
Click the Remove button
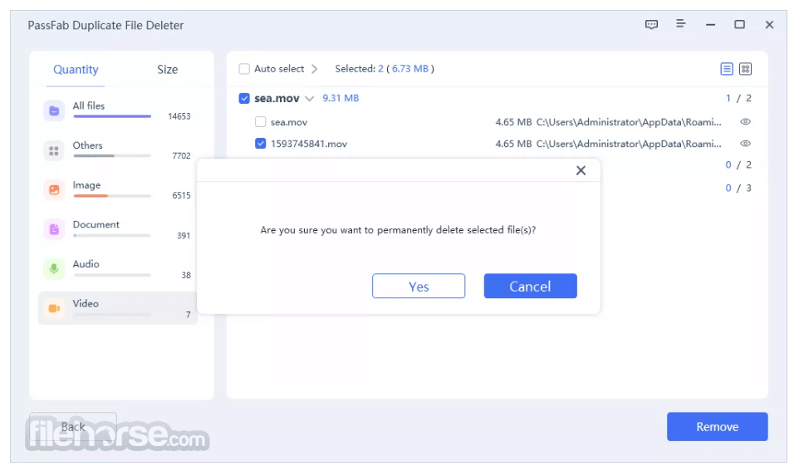[717, 426]
